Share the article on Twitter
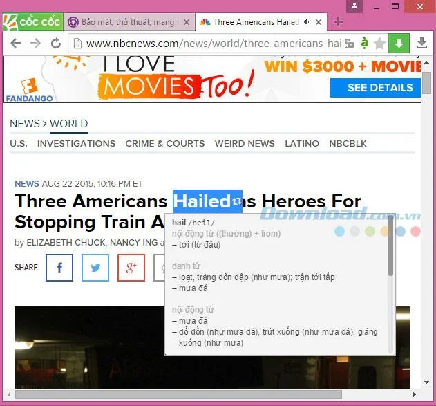This screenshot has height=406, width=436. click(x=95, y=268)
